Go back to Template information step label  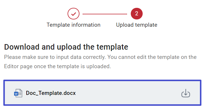(x=73, y=25)
